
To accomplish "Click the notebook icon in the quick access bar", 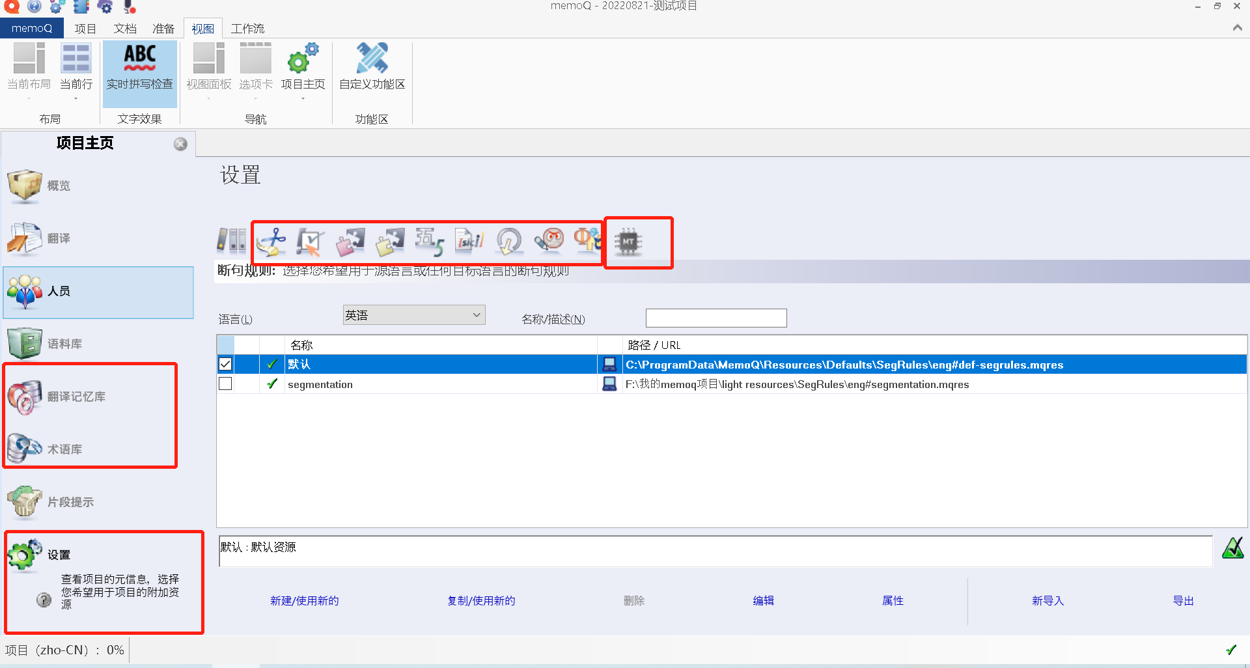I will point(81,6).
